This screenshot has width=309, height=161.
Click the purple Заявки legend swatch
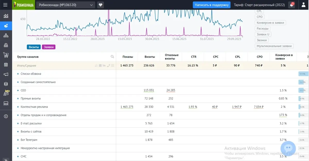pos(49,47)
